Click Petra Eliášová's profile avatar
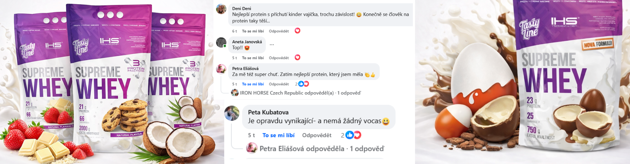Screen dimensions: 630x164 point(221,69)
